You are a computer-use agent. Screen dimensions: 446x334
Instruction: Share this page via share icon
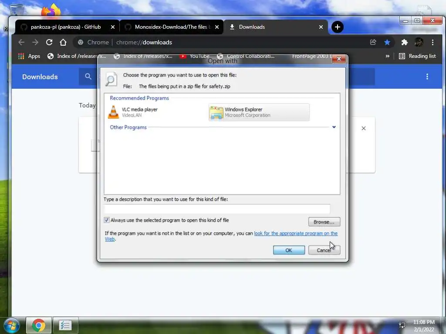coord(373,42)
